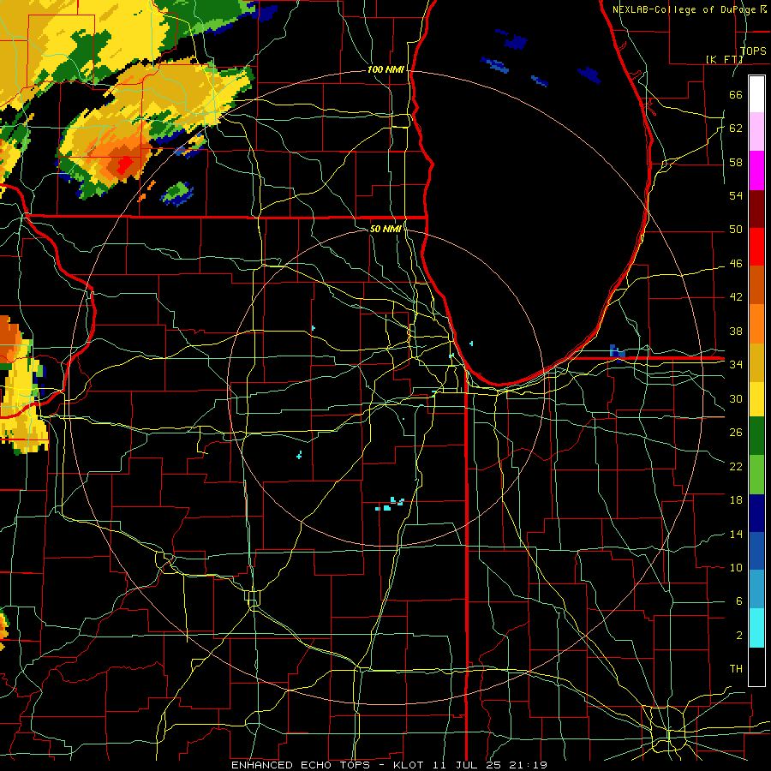Click the sky blue legend swatch
This screenshot has height=771, width=771.
click(x=756, y=589)
